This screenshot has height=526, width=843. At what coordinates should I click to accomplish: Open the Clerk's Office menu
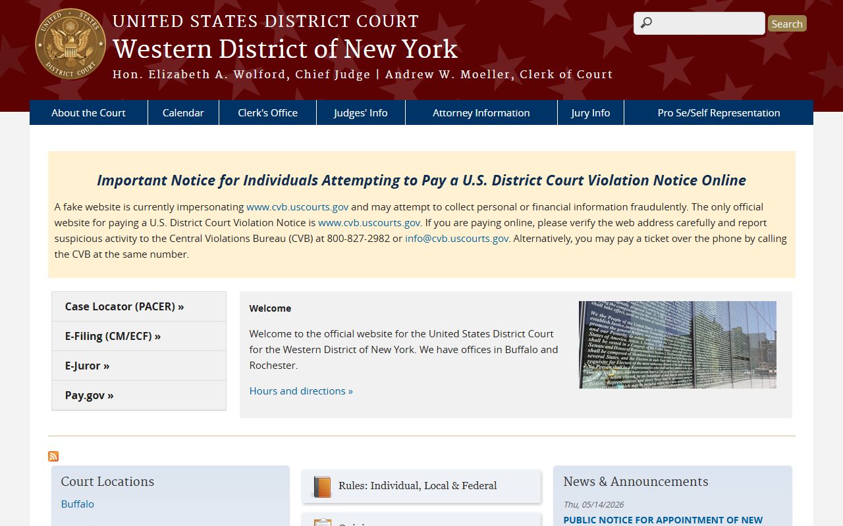coord(267,112)
